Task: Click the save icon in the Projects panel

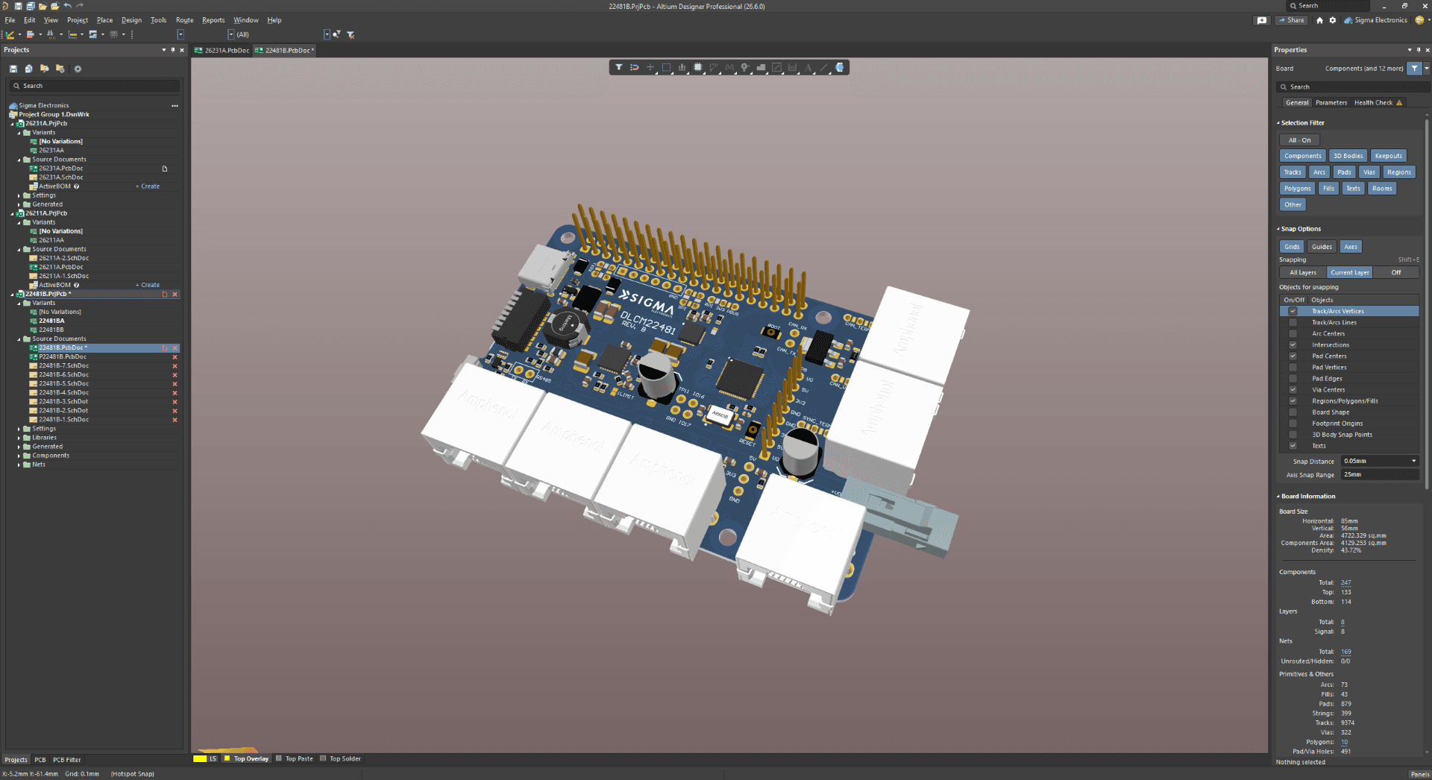Action: click(13, 69)
